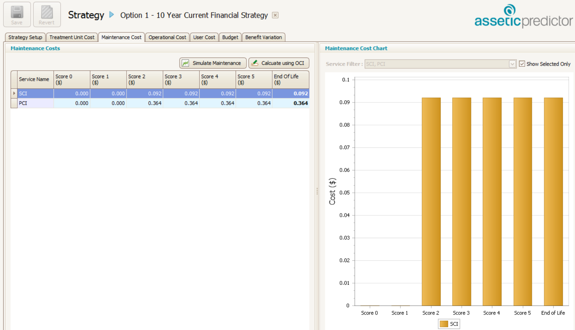
Task: Click the Save floppy disk icon
Action: (x=17, y=12)
